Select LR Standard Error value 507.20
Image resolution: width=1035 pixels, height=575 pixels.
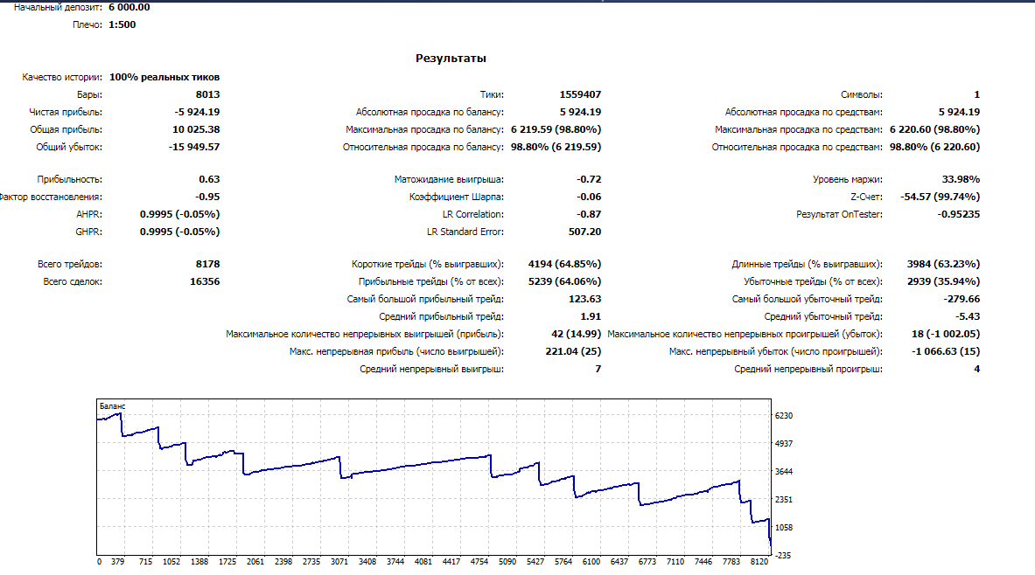[584, 232]
